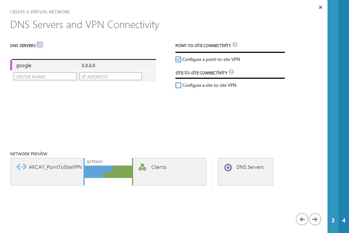349x233 pixels.
Task: Click the DNS Servers preview tile
Action: point(245,172)
